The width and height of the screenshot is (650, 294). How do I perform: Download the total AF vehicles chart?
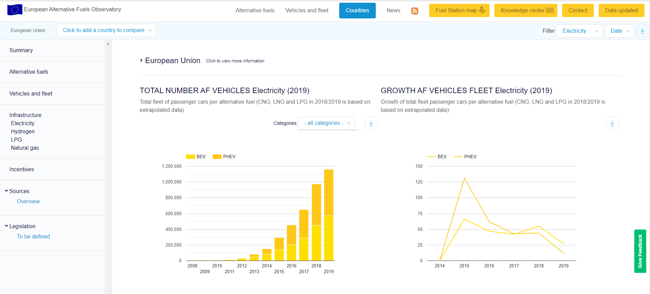point(371,123)
